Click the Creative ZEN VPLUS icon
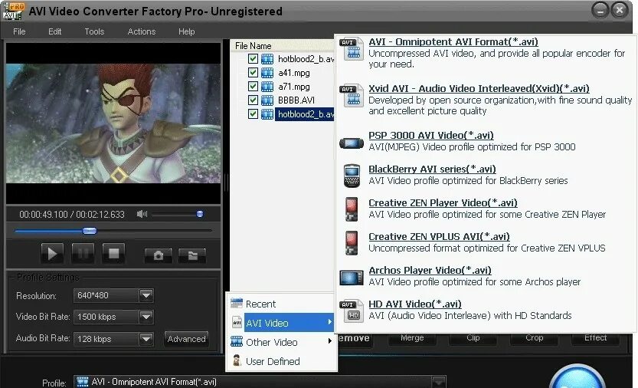The image size is (638, 388). click(352, 243)
